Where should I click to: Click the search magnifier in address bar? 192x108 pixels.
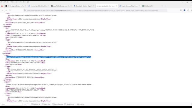25,10
